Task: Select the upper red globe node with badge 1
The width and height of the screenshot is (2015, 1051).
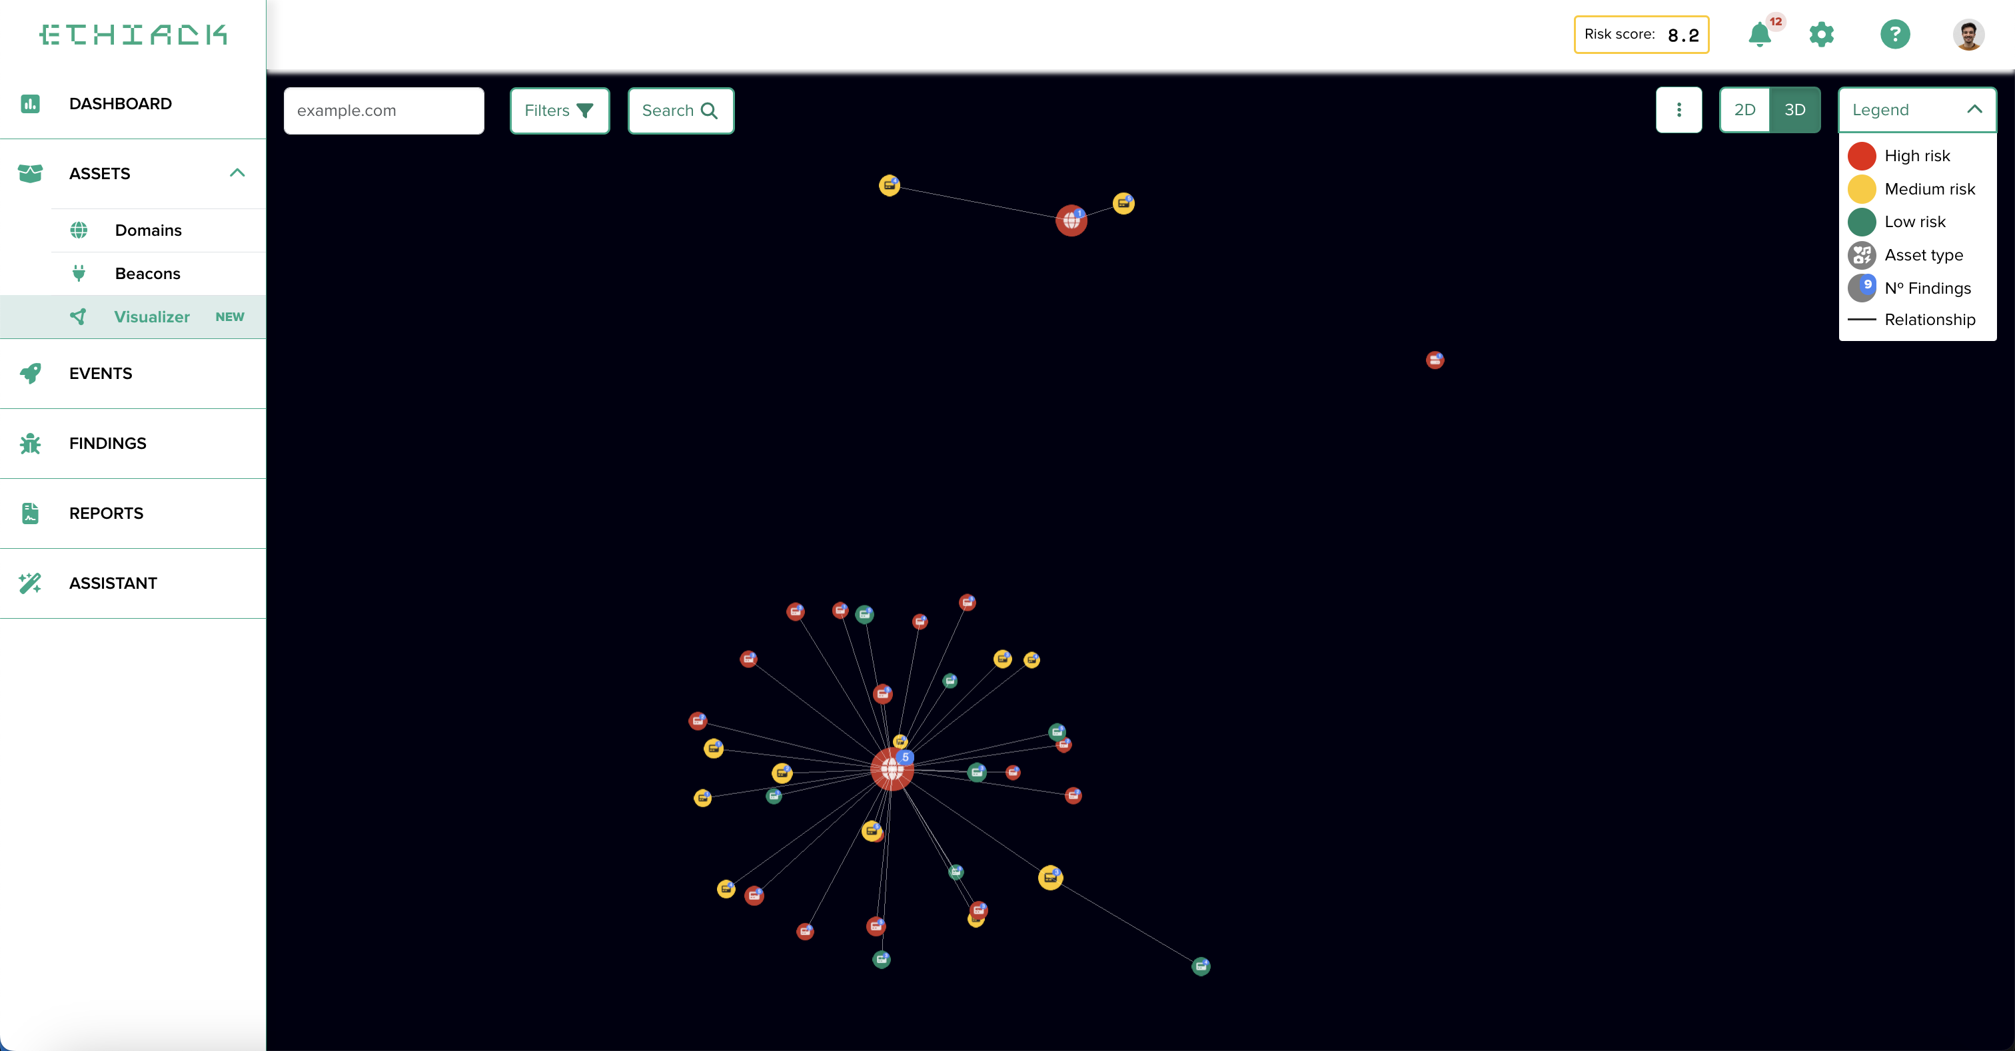Action: pos(1071,220)
